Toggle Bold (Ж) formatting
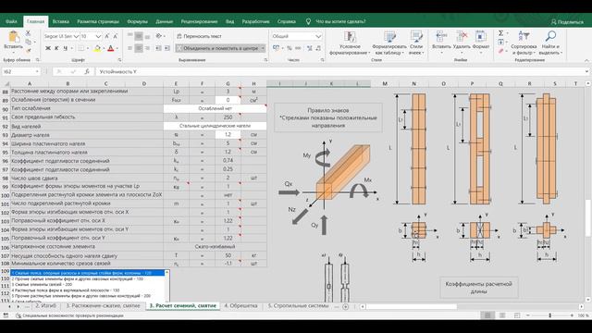 point(48,48)
